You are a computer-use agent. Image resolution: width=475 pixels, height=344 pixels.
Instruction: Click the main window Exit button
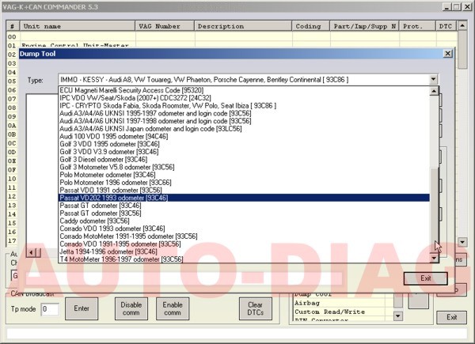452,317
